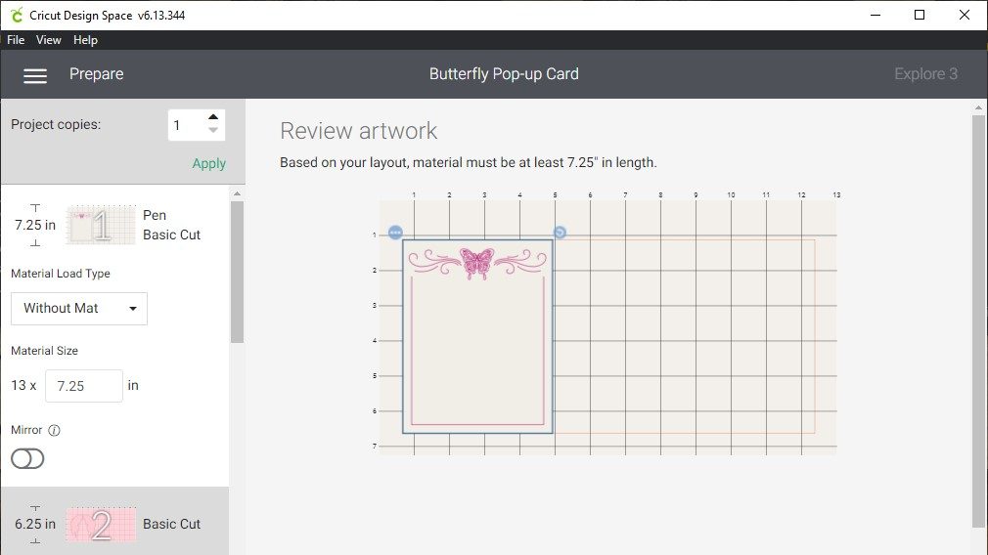Screen dimensions: 988x555
Task: Click the 6.25 in mat 2 size label
Action: click(x=35, y=524)
